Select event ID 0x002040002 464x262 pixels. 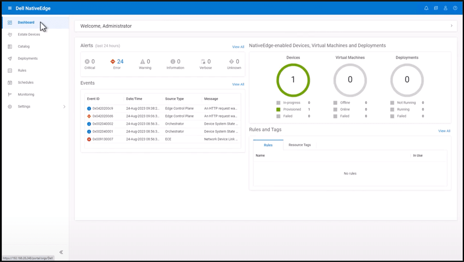[x=103, y=124]
